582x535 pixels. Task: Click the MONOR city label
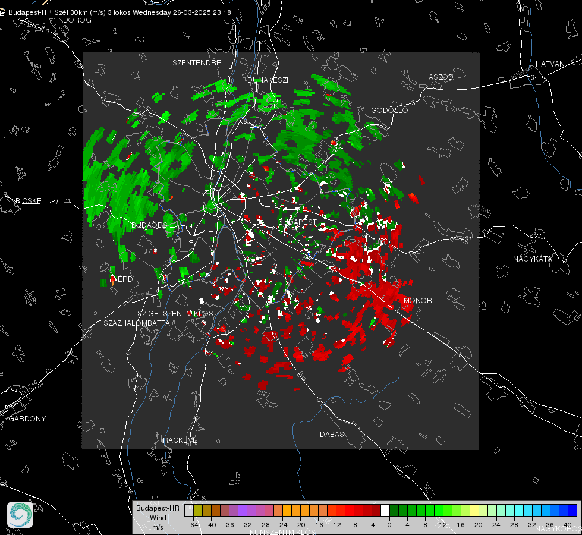(x=417, y=300)
